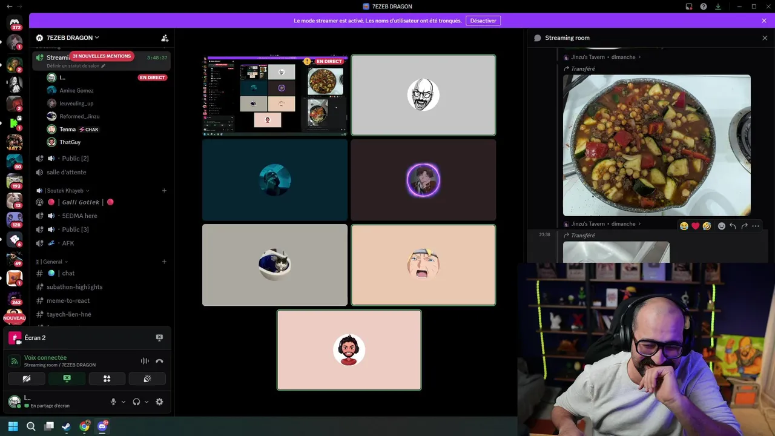Click the 31 NOUVELLES MENTIONS pill
This screenshot has height=436, width=775.
(101, 56)
